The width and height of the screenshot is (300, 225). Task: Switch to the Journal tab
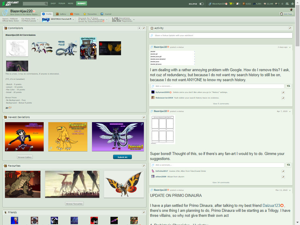[x=106, y=14]
